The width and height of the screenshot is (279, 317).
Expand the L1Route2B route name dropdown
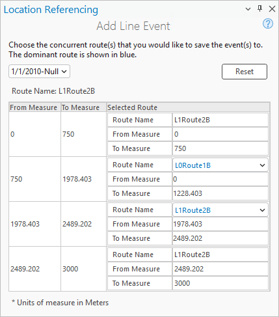[220, 210]
